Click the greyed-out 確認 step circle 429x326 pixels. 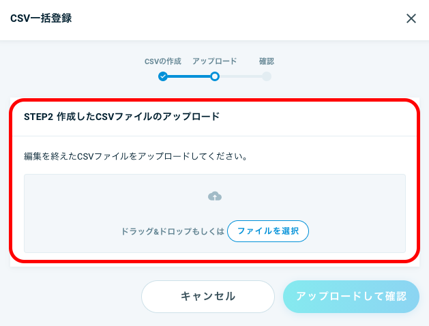(267, 76)
